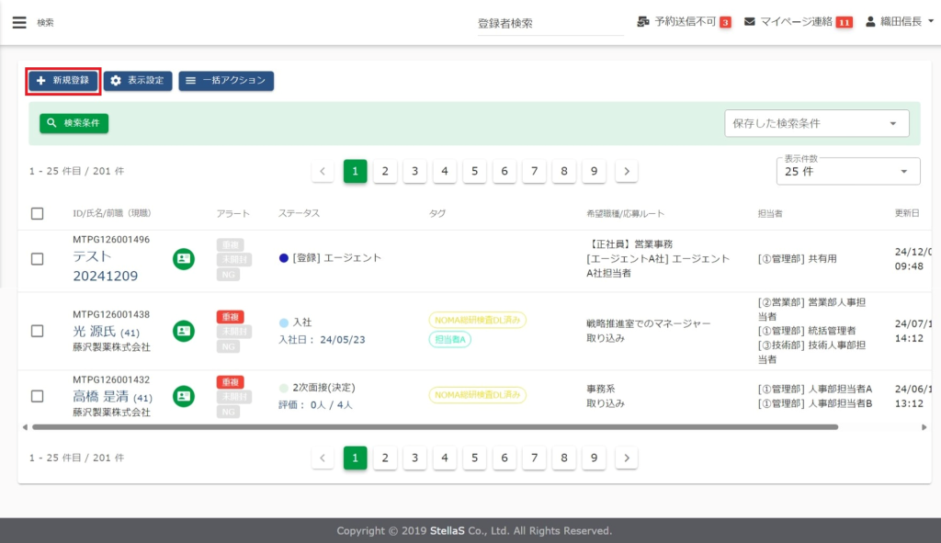Open profile card icon for 光 源氏

pyautogui.click(x=184, y=331)
